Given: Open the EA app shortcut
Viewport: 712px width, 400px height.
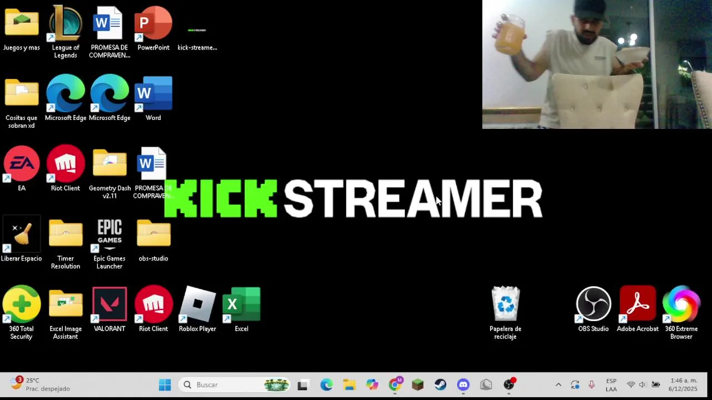Looking at the screenshot, I should 22,168.
